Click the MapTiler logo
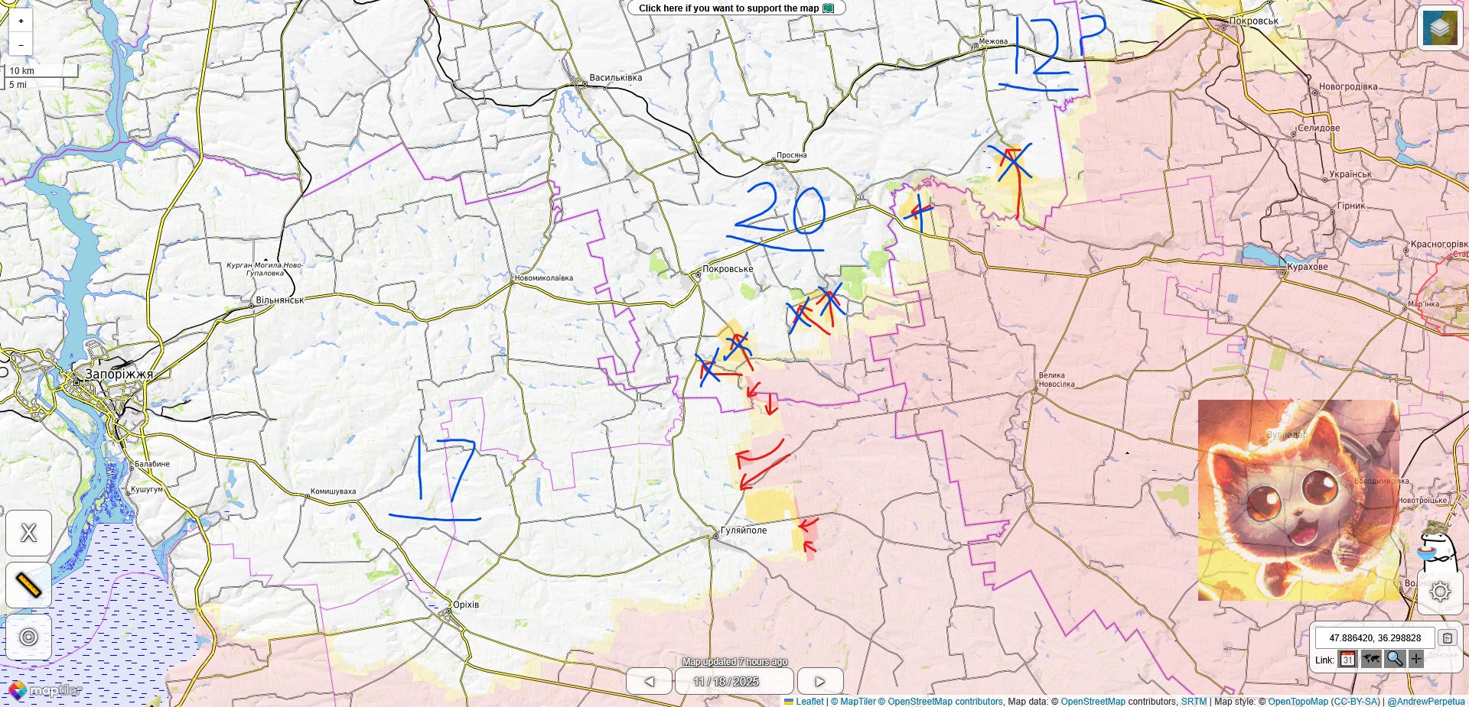 [x=46, y=690]
